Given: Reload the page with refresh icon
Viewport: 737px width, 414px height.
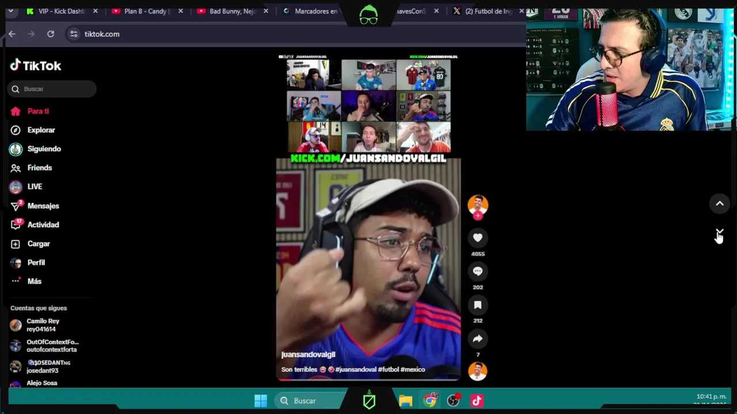Looking at the screenshot, I should [x=51, y=34].
